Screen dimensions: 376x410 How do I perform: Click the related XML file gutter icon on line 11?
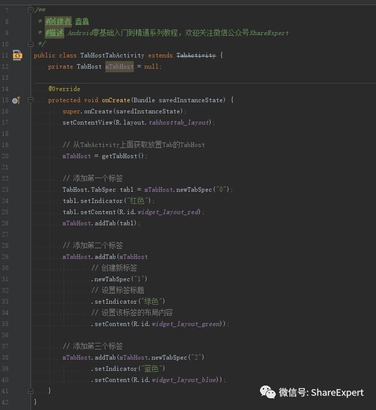[17, 55]
